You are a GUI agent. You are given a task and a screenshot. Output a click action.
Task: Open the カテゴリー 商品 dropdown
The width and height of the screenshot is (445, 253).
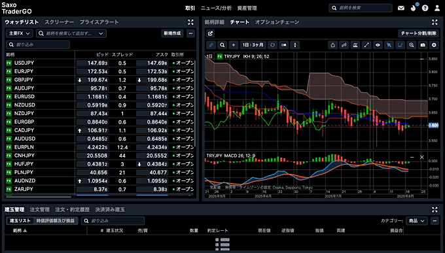[417, 221]
